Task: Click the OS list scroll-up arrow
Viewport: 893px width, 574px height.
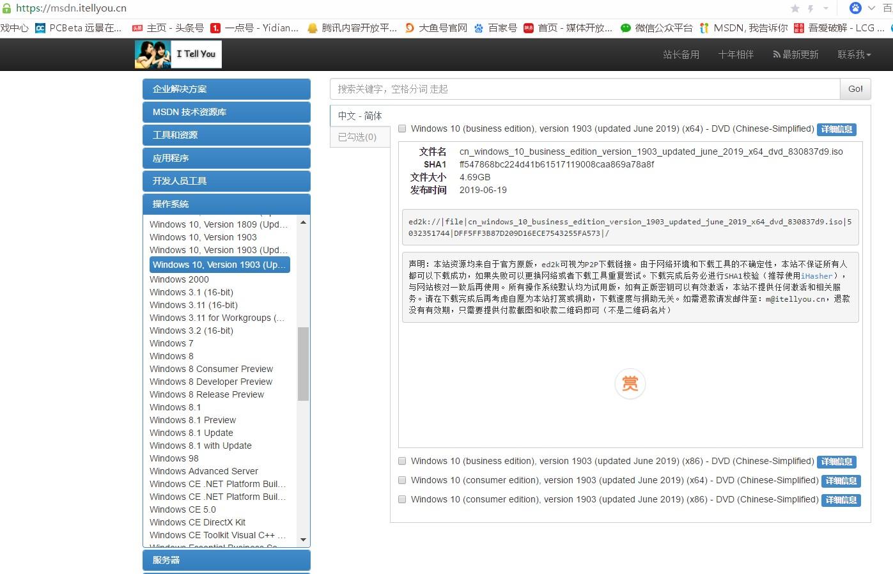Action: (303, 222)
